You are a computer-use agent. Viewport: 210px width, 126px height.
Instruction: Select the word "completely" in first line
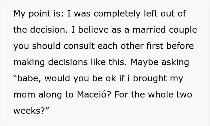[117, 14]
